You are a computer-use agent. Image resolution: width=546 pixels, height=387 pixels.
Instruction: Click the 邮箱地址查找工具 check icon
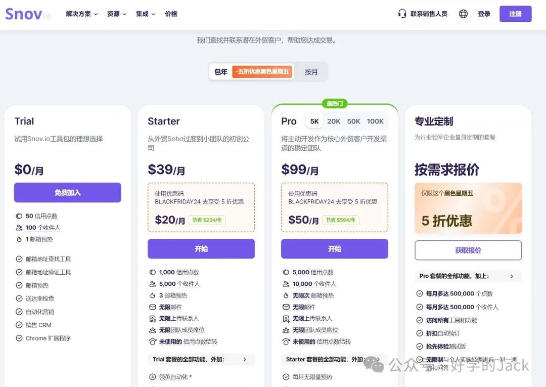[19, 259]
